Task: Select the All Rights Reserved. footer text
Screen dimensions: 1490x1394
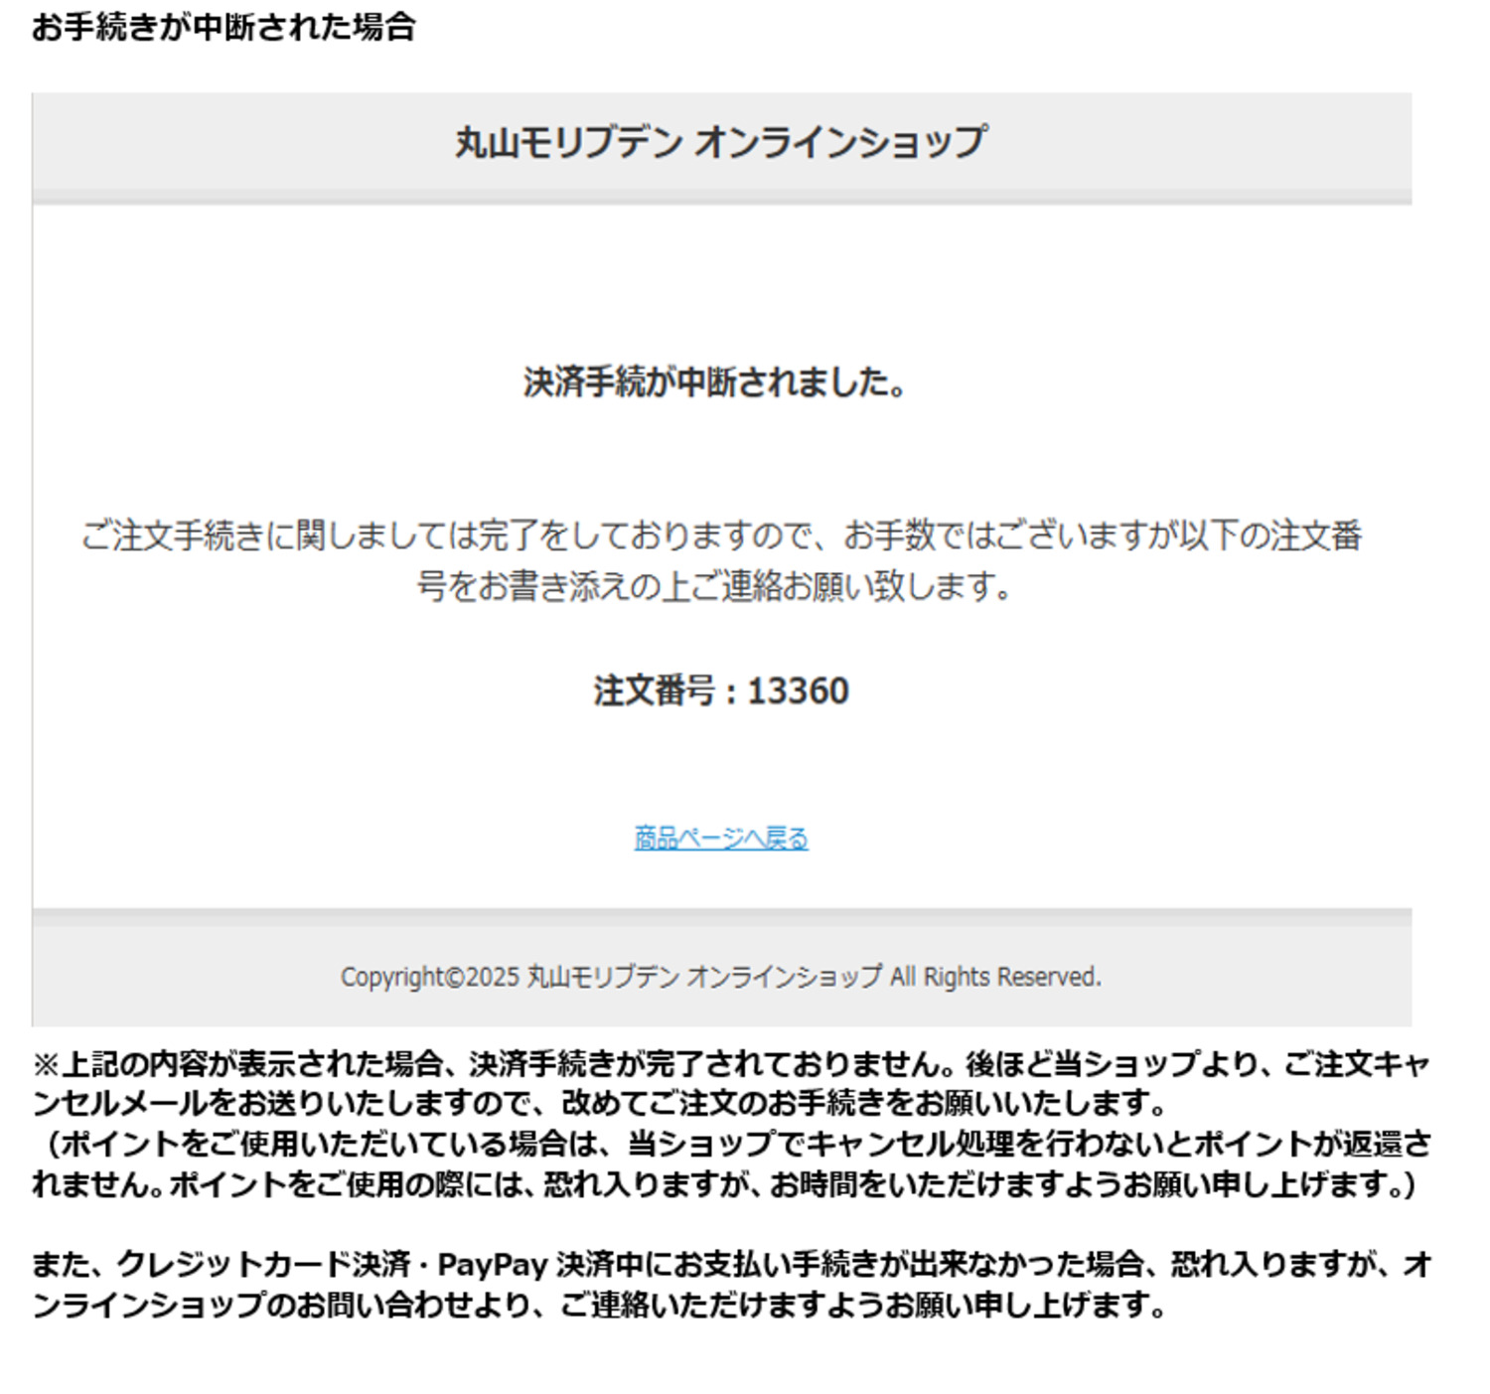Action: [x=995, y=977]
